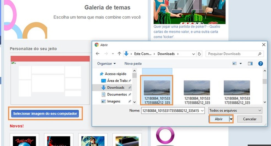Screen dimensions: 271x146
Task: Open the Organizar menu
Action: (x=106, y=63)
